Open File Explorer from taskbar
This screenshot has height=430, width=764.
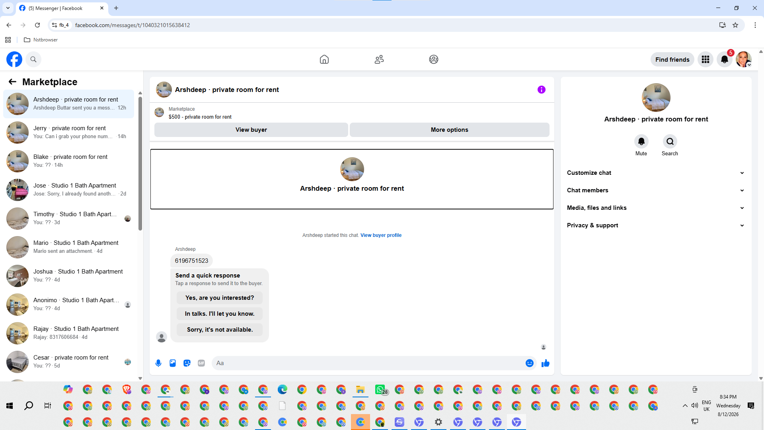(361, 389)
